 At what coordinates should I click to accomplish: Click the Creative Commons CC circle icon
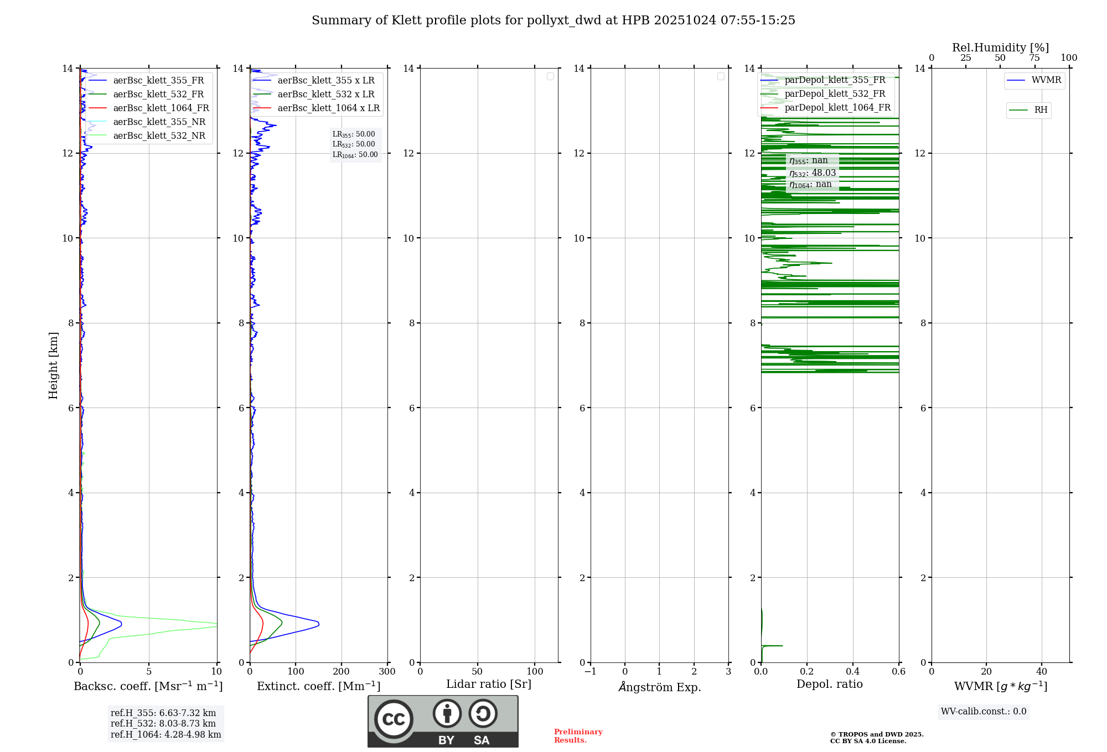[394, 719]
